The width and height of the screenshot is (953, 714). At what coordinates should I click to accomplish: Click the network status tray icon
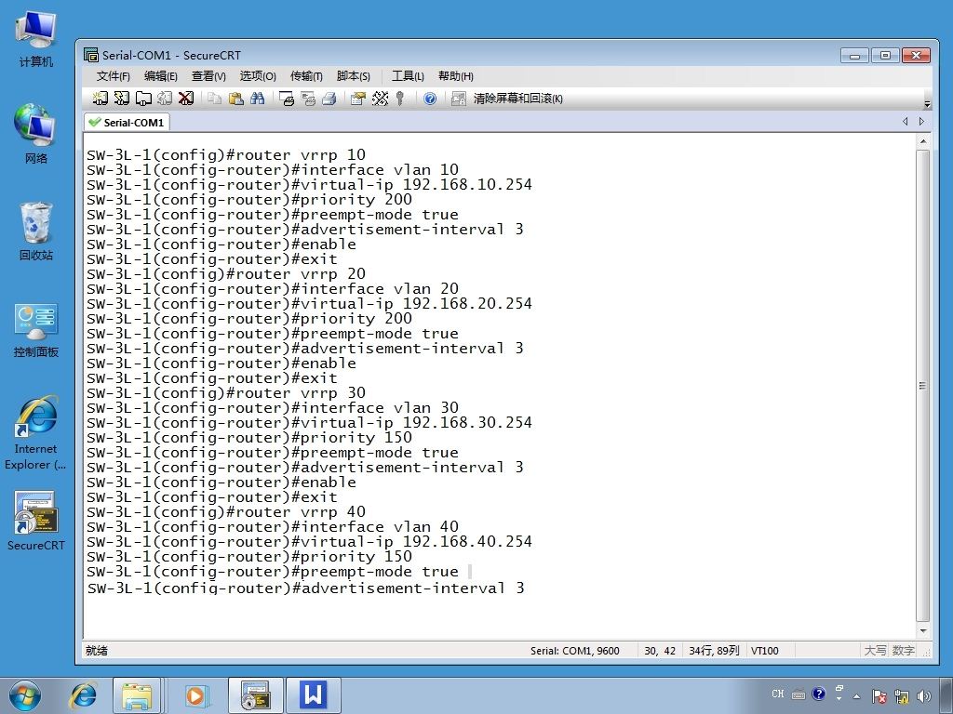902,696
